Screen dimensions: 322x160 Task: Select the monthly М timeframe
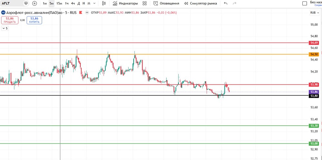tap(89, 4)
